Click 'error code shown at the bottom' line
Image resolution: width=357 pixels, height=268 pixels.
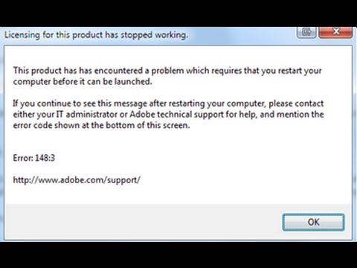point(101,125)
